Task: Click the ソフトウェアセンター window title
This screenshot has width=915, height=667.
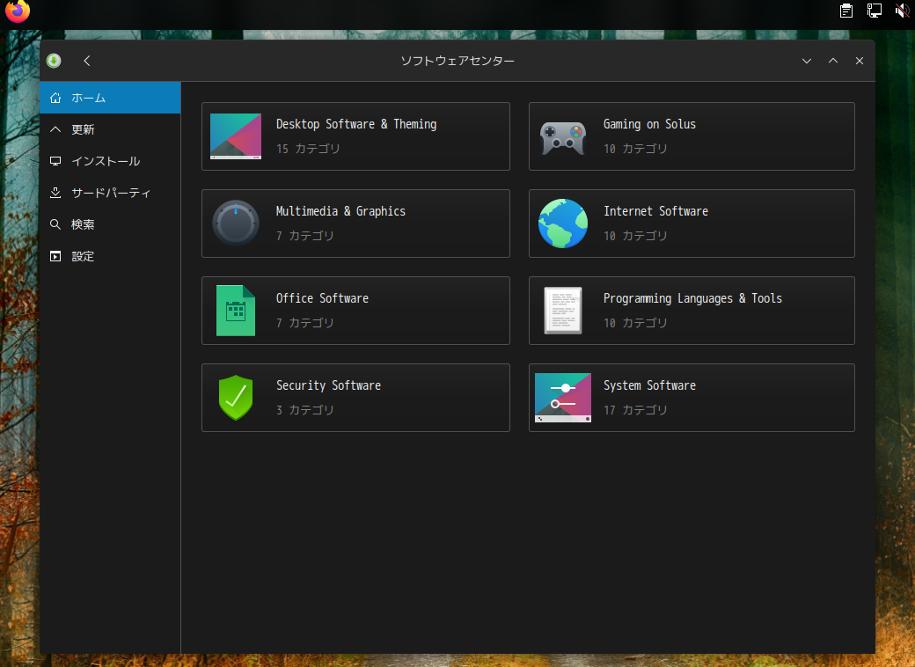Action: [x=457, y=61]
